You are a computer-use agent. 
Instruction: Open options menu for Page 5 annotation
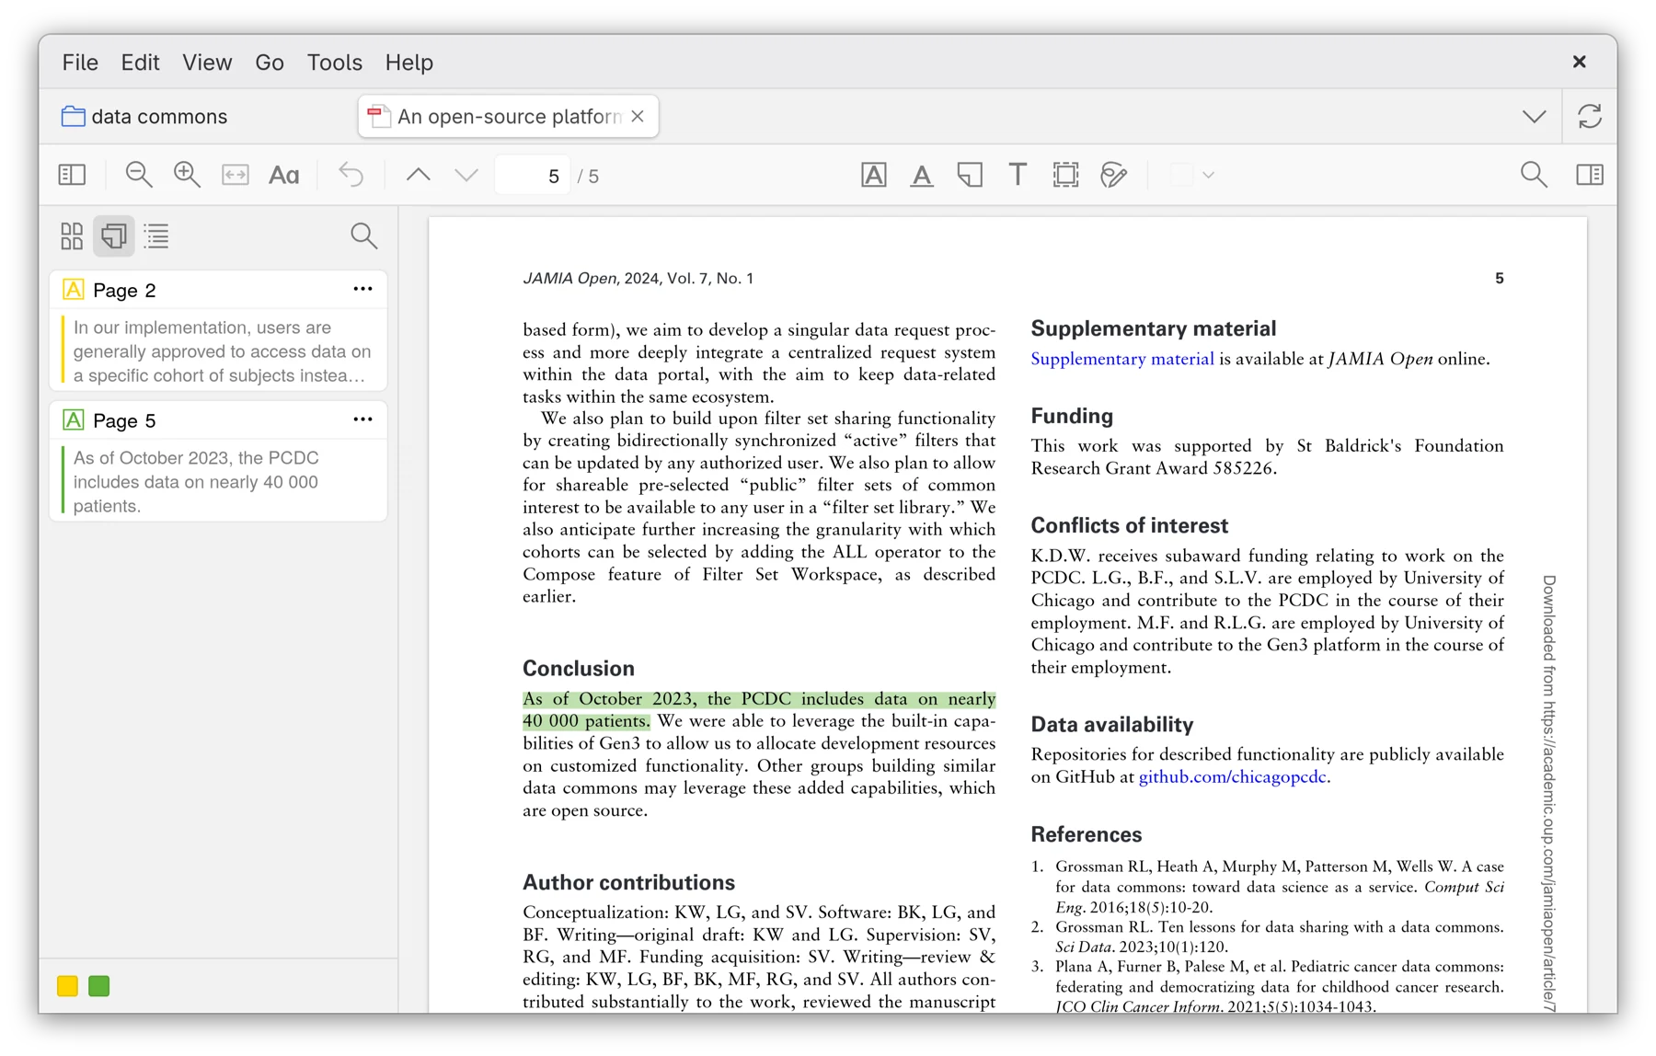pyautogui.click(x=362, y=419)
